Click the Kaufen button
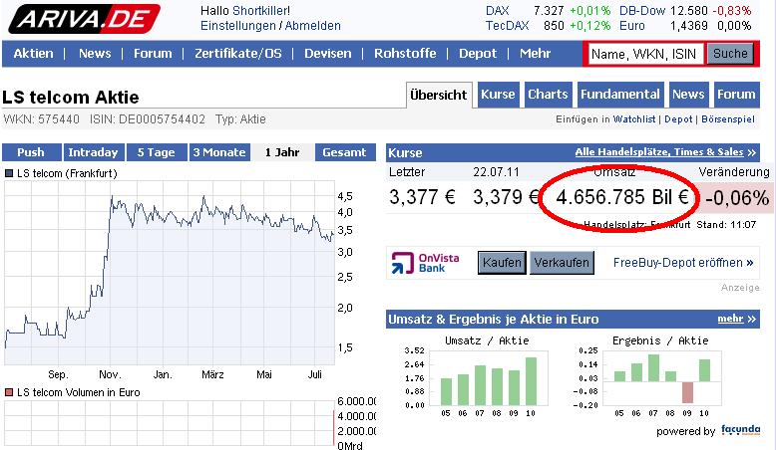The width and height of the screenshot is (776, 450). click(x=502, y=262)
